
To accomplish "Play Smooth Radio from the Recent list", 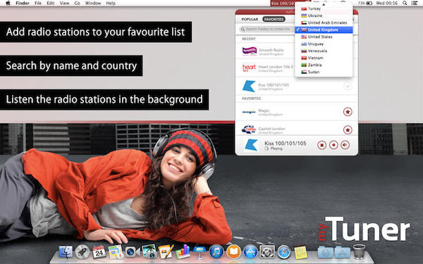I will [x=265, y=51].
